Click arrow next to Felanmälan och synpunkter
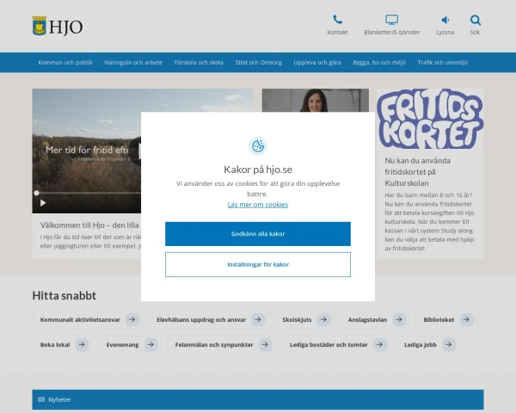The height and width of the screenshot is (413, 516). coord(265,344)
